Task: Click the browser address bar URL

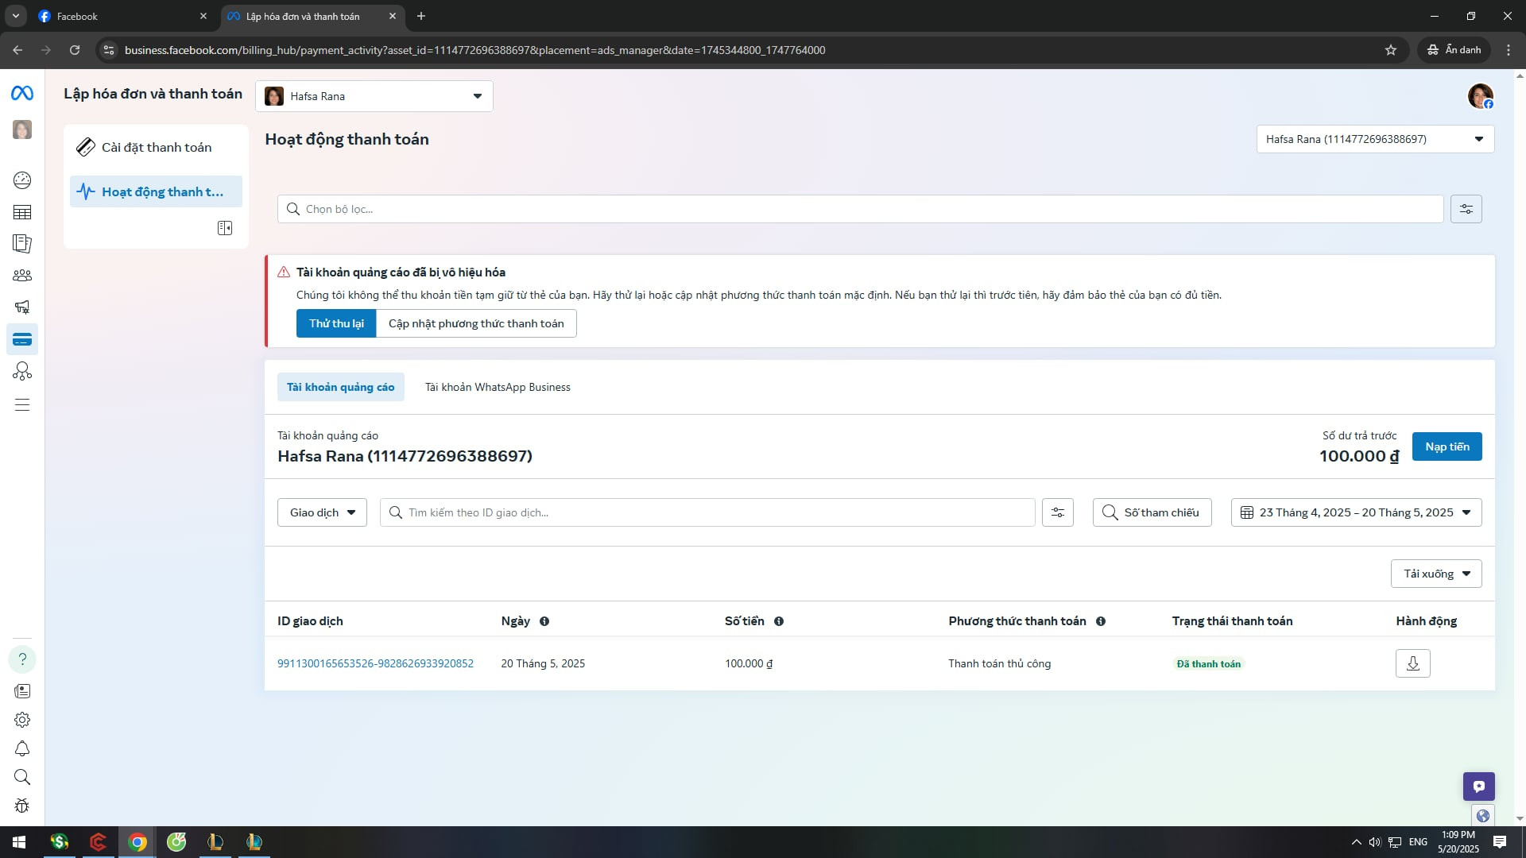Action: pos(474,50)
